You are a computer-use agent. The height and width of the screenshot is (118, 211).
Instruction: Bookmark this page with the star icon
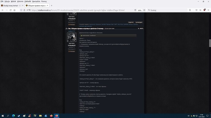click(144, 10)
